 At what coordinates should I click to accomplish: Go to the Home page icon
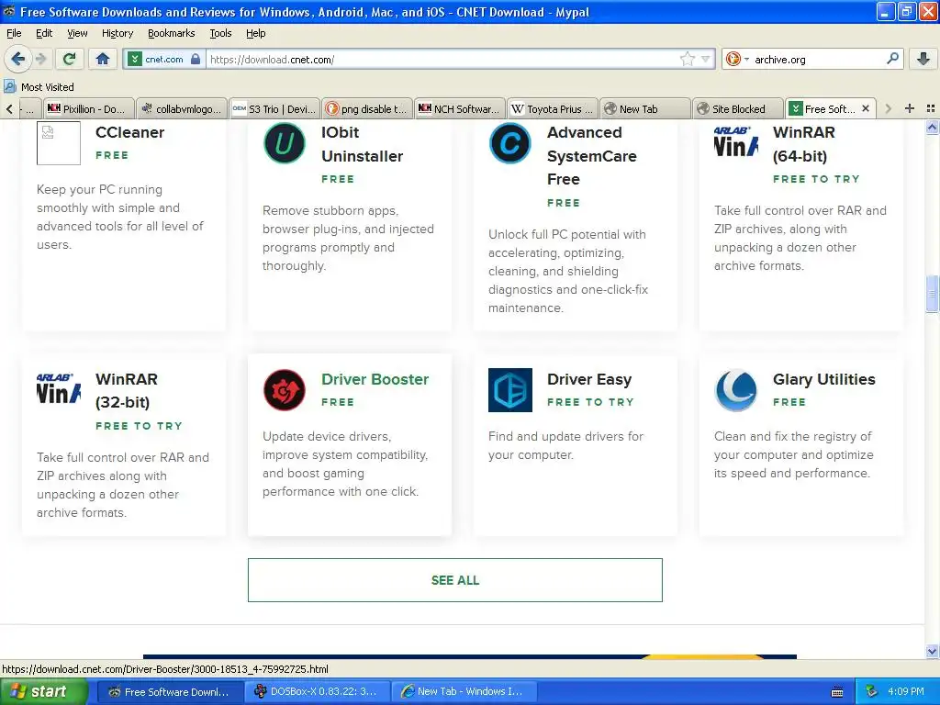[103, 59]
